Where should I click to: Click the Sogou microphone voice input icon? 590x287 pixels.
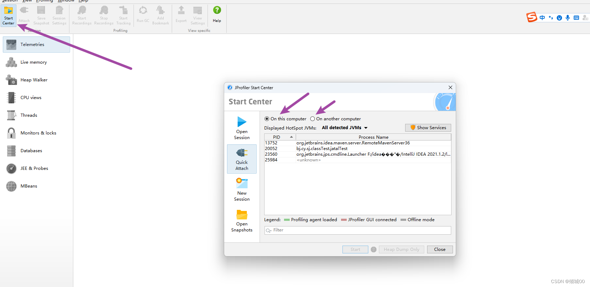click(x=568, y=18)
